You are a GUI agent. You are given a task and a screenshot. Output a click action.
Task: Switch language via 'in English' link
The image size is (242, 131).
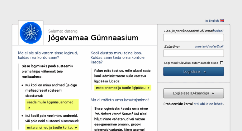click(212, 21)
